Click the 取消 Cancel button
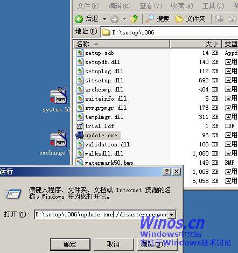This screenshot has width=238, height=253. tap(114, 244)
